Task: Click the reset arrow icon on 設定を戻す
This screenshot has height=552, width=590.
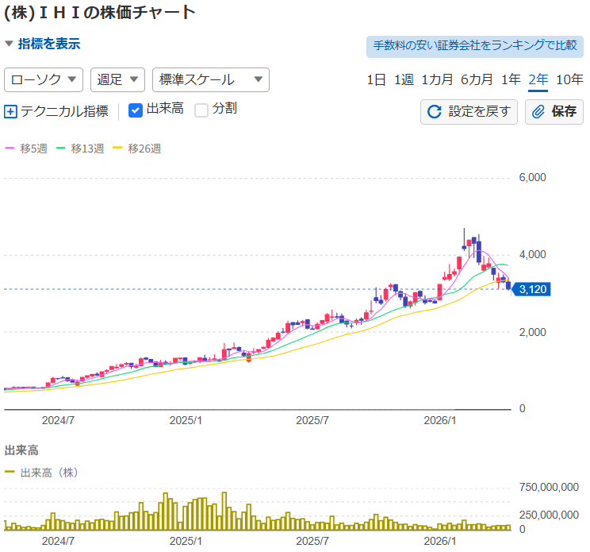Action: tap(434, 112)
